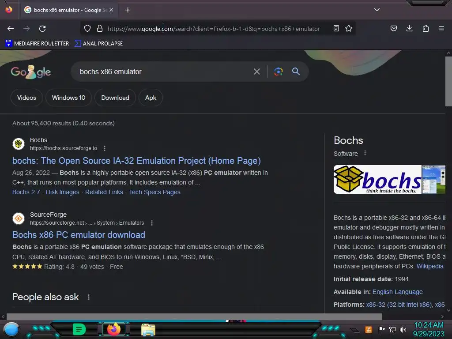Open People also ask options menu

89,297
